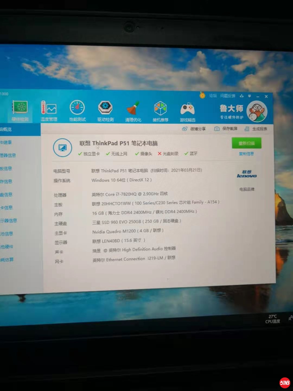Click the 电脑型号 row value with scan date
This screenshot has height=391, width=293.
147,171
